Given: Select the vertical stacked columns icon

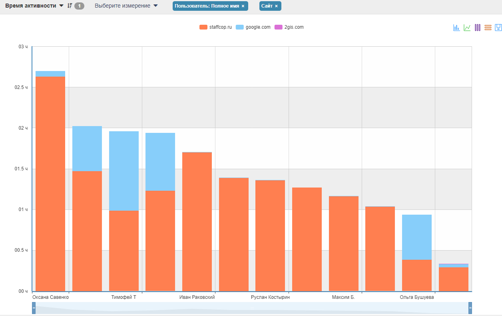Looking at the screenshot, I should pos(477,28).
